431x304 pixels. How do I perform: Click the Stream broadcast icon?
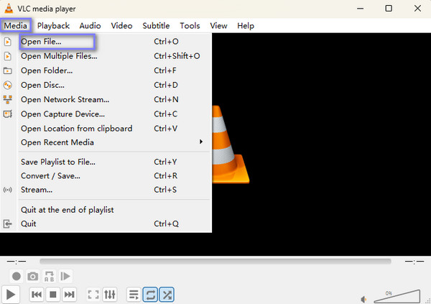pyautogui.click(x=8, y=190)
